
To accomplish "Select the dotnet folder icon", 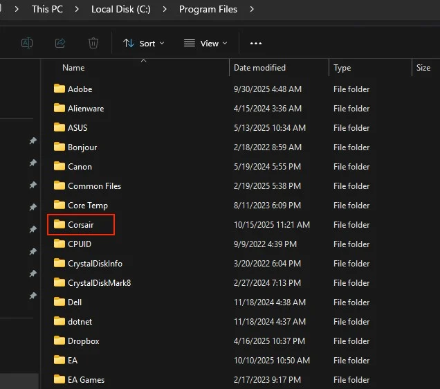I will pyautogui.click(x=59, y=320).
